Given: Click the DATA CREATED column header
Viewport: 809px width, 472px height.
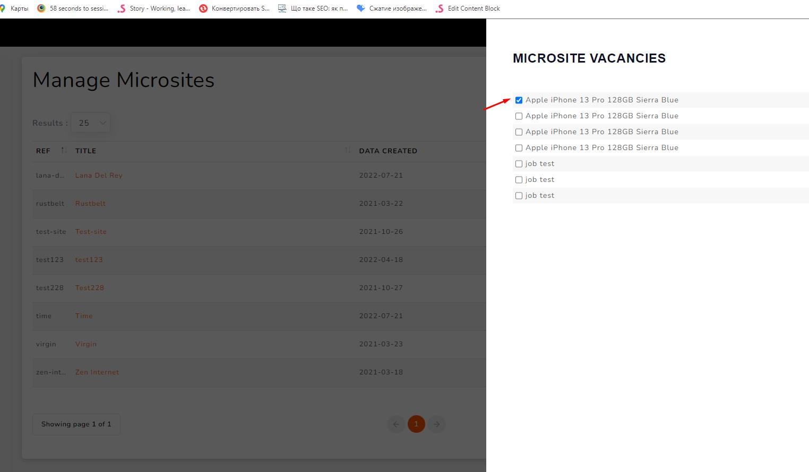Looking at the screenshot, I should click(x=388, y=151).
